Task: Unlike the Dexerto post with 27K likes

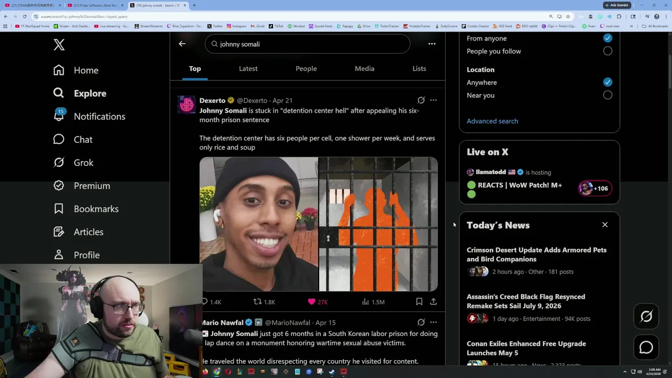Action: [318, 302]
